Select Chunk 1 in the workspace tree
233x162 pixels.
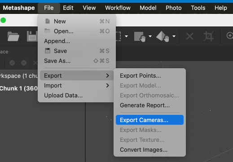pos(19,88)
